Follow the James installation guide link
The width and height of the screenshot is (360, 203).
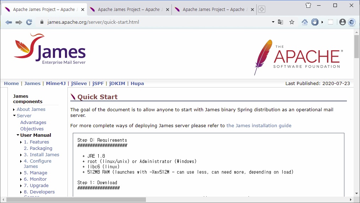coord(259,125)
